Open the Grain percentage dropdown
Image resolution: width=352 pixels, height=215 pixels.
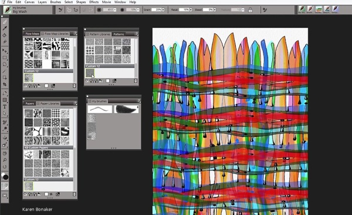pos(163,9)
